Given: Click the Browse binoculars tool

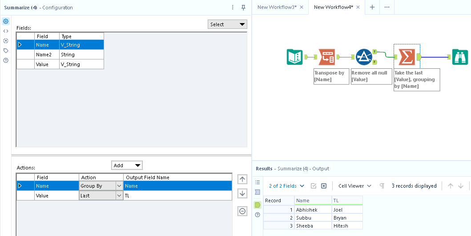Looking at the screenshot, I should point(460,57).
